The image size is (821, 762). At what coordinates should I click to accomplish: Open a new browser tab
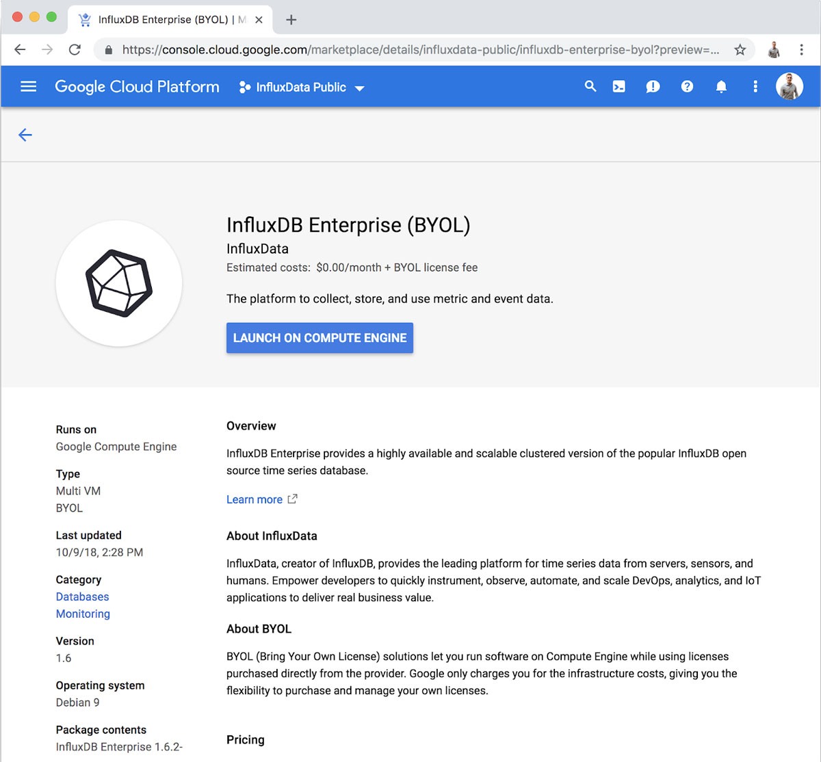pos(291,19)
